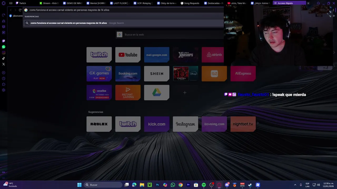Open WhatsApp in the sidebar

pyautogui.click(x=4, y=47)
